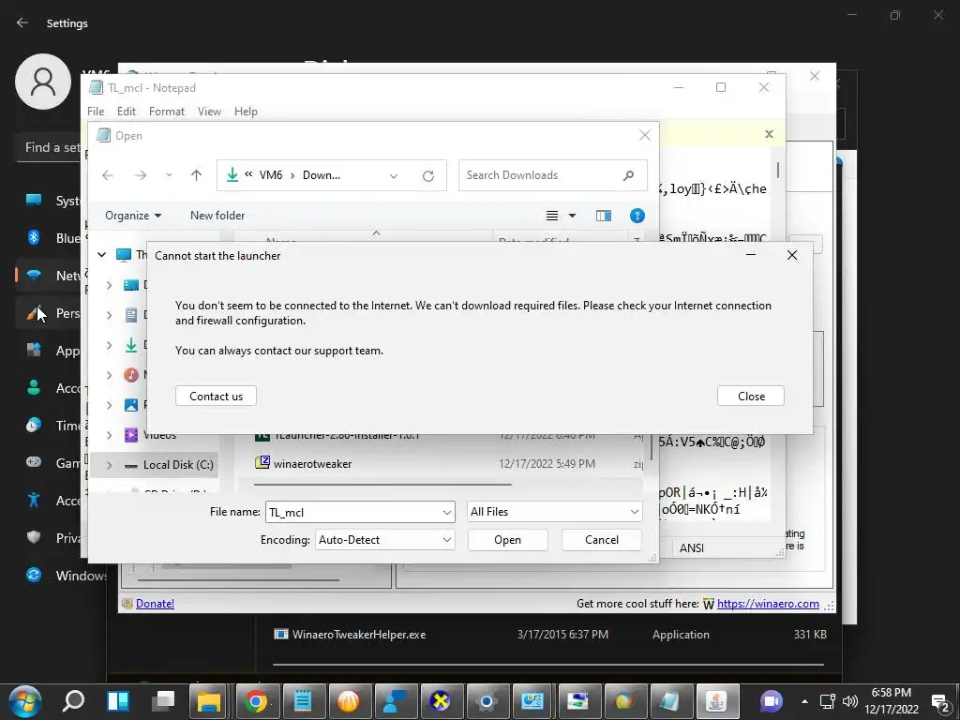The width and height of the screenshot is (960, 720).
Task: Open Meet Now camera icon in tray
Action: [x=772, y=701]
